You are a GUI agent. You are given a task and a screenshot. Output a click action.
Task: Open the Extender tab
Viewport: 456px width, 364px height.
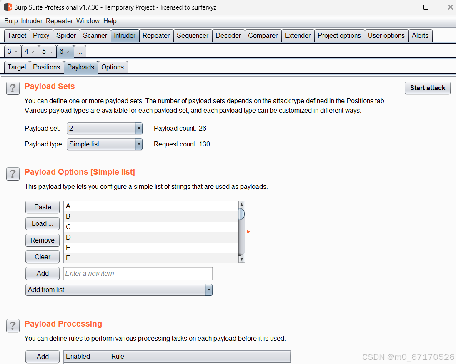click(x=298, y=35)
